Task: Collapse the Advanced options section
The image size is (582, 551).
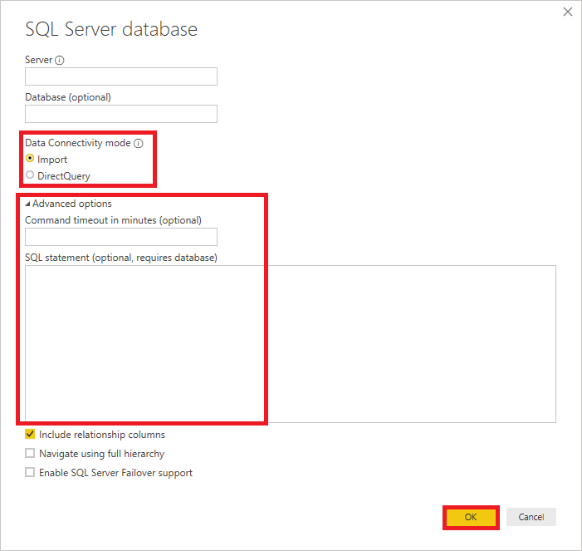Action: [27, 204]
